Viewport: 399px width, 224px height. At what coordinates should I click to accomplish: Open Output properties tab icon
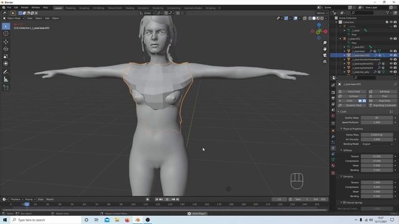click(333, 98)
